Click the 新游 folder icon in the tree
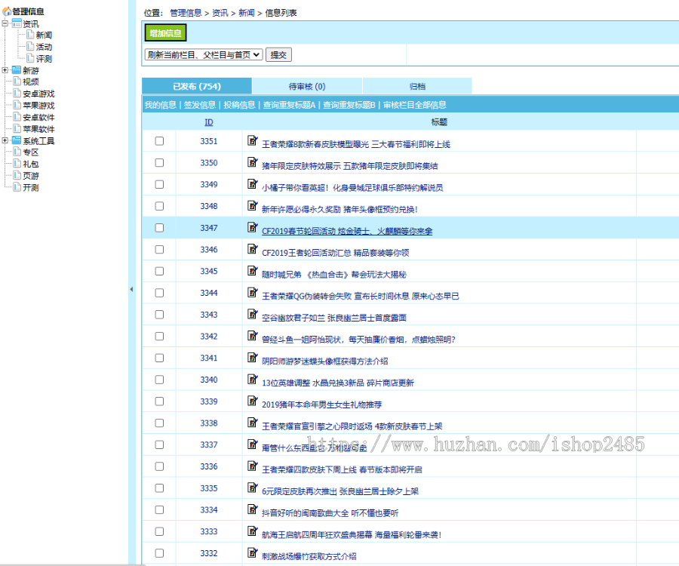Viewport: 679px width, 566px height. 17,70
